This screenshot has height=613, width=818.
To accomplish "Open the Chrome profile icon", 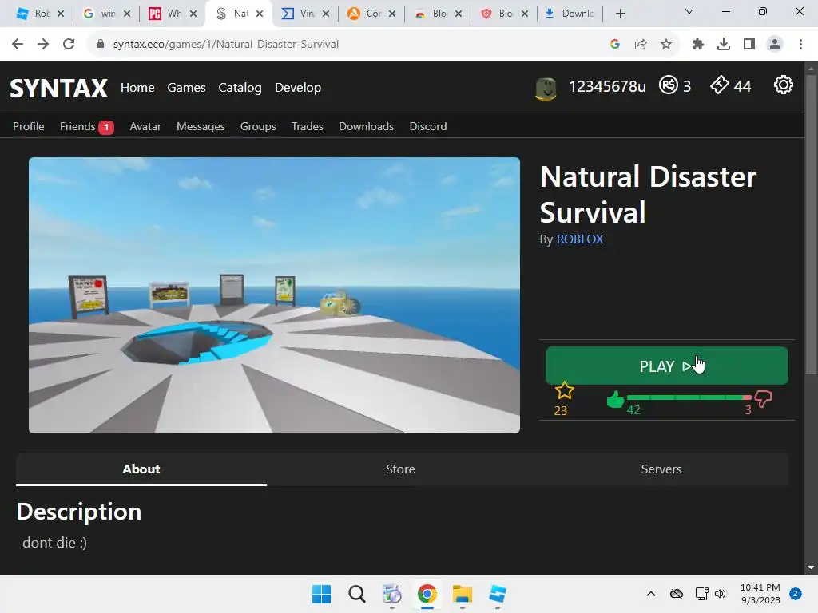I will pos(775,45).
